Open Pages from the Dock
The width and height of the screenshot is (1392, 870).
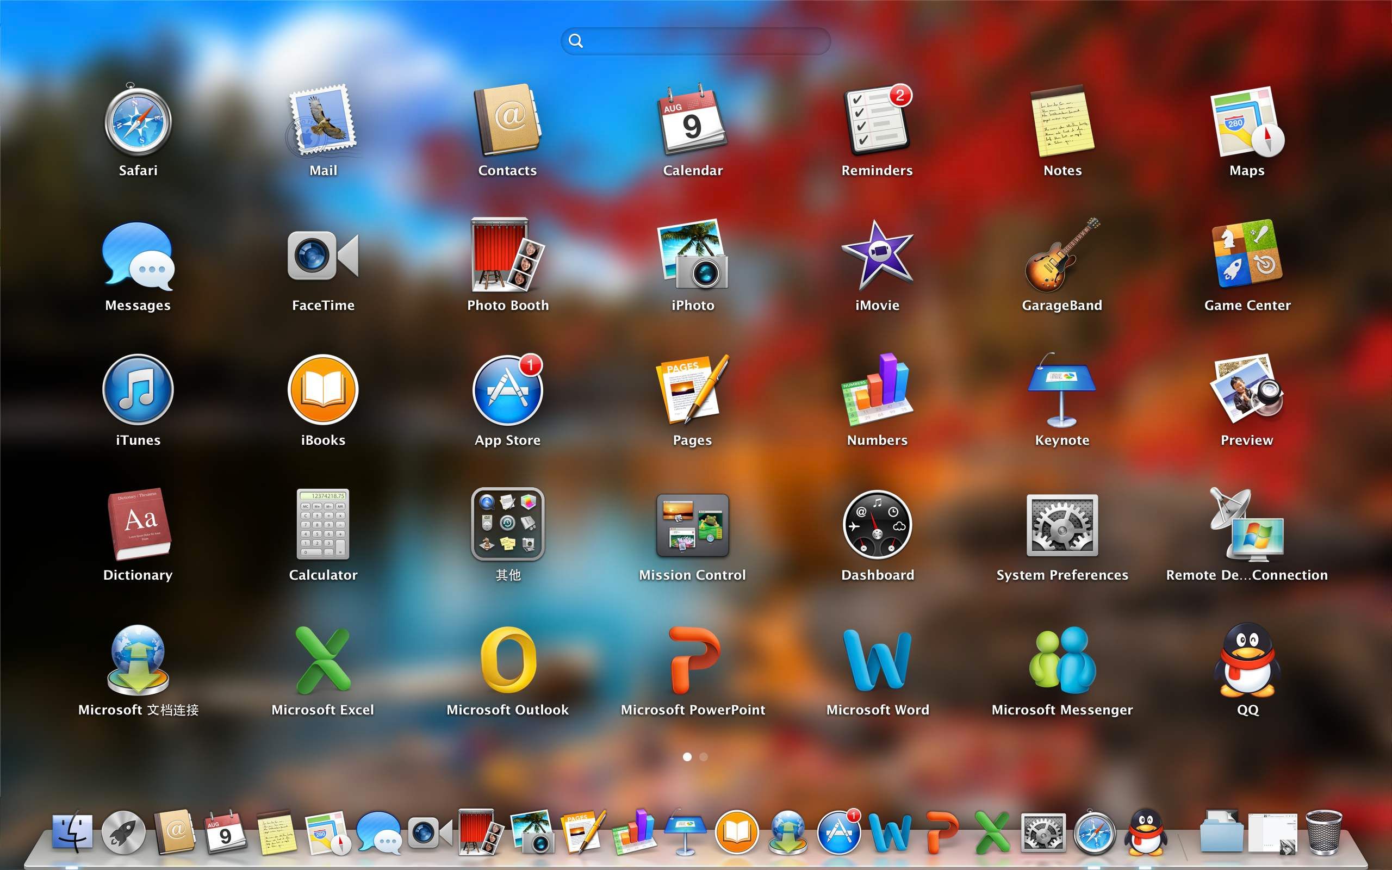pos(583,832)
